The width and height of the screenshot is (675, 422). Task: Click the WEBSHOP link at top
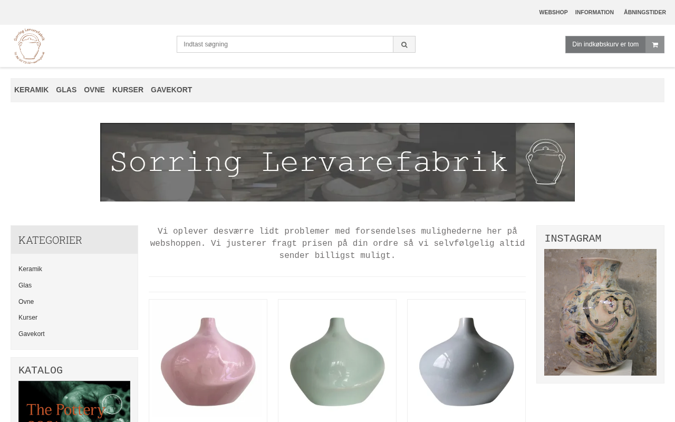553,12
